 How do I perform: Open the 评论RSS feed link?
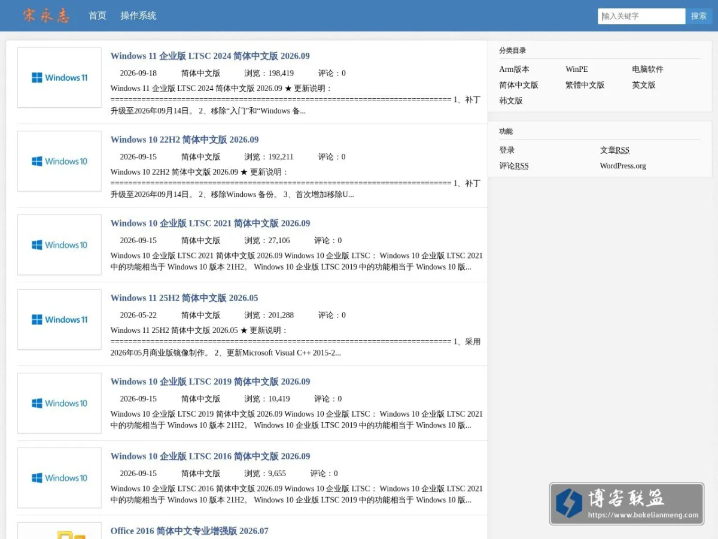514,166
